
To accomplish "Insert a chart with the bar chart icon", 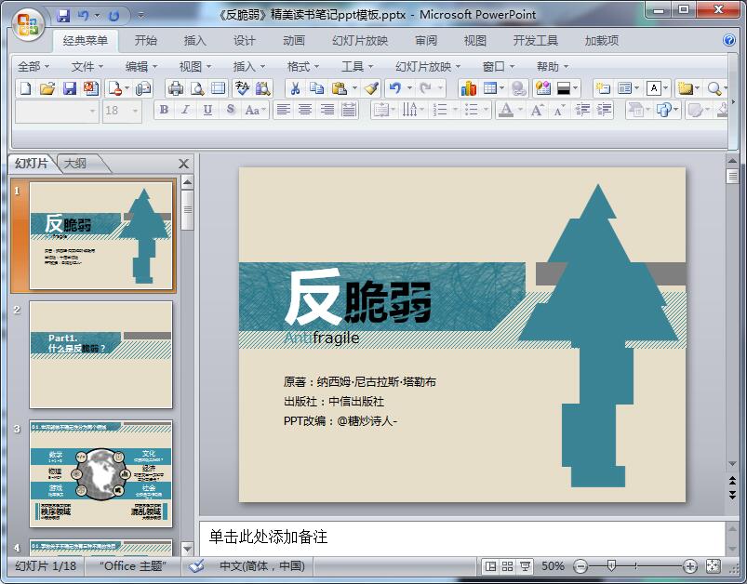I will pyautogui.click(x=468, y=88).
